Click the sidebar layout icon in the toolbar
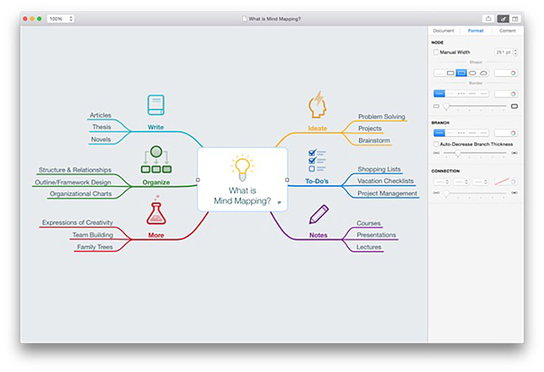Screen dimensions: 544x372 [x=515, y=19]
